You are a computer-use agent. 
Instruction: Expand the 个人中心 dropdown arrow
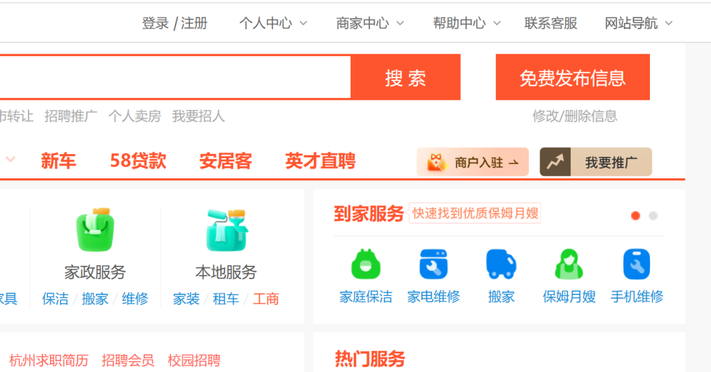click(303, 23)
